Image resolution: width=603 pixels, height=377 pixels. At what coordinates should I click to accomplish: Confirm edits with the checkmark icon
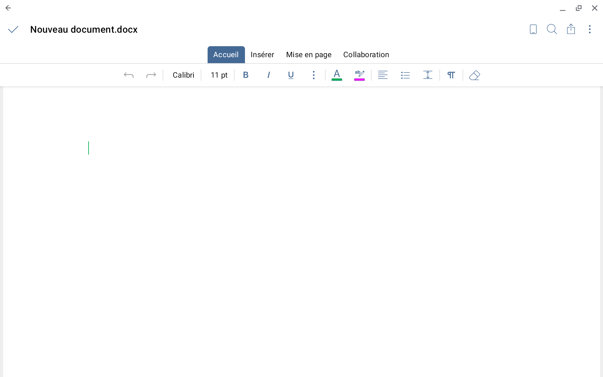tap(13, 30)
